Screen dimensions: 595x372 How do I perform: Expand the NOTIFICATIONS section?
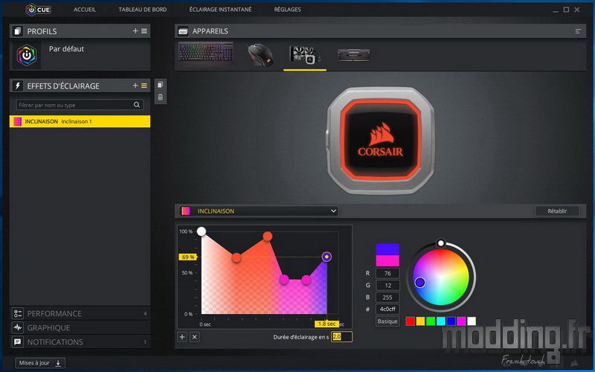tap(80, 342)
